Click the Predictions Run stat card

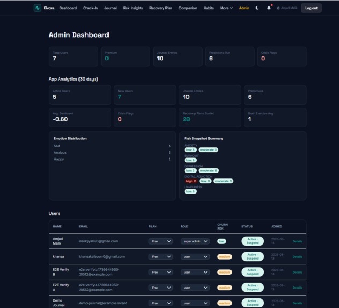coord(230,56)
